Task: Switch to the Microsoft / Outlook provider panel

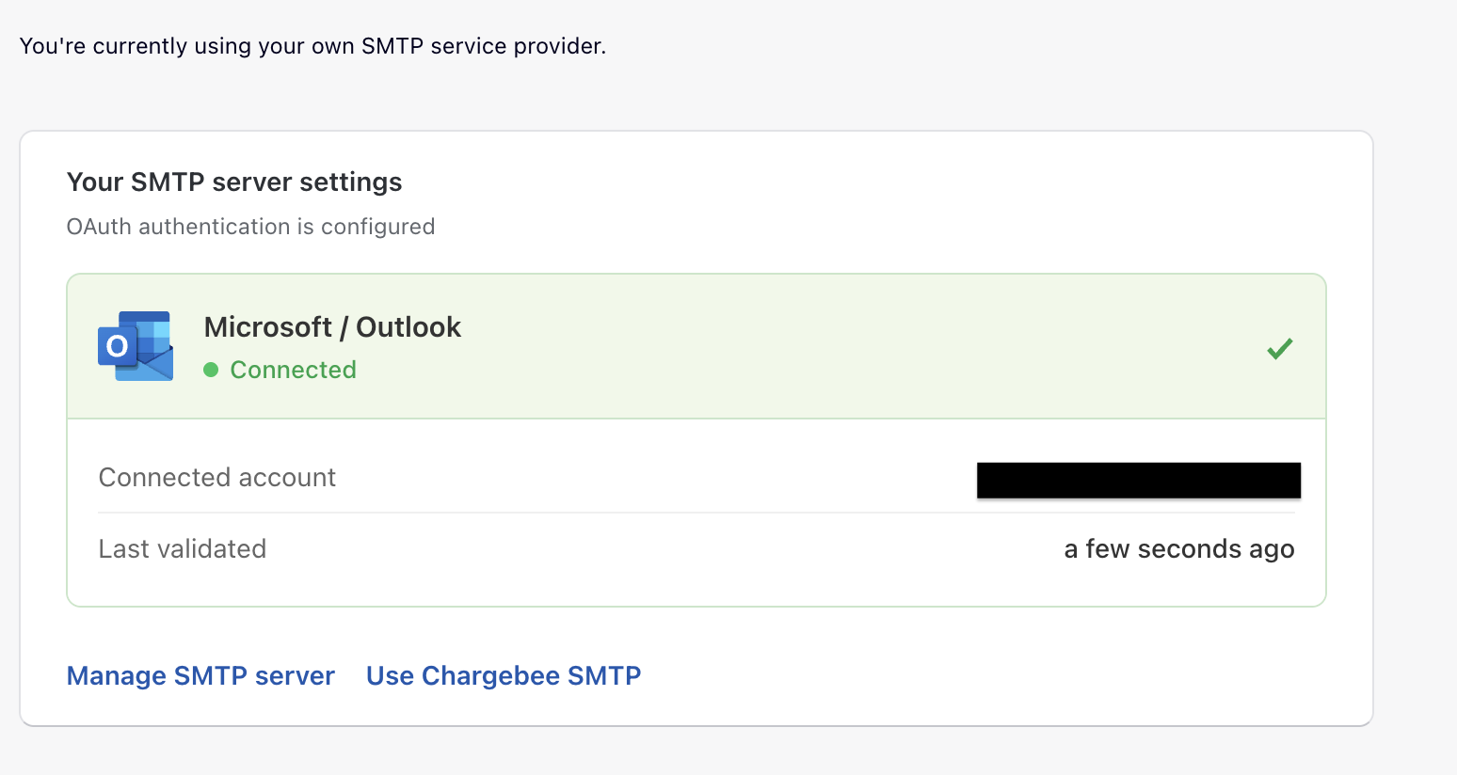Action: click(331, 326)
